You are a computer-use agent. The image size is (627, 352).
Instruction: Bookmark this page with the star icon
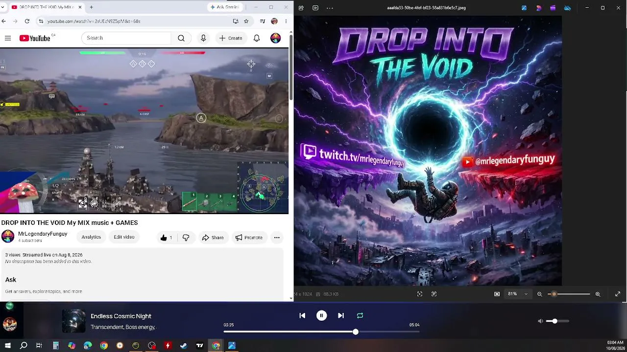pos(246,22)
